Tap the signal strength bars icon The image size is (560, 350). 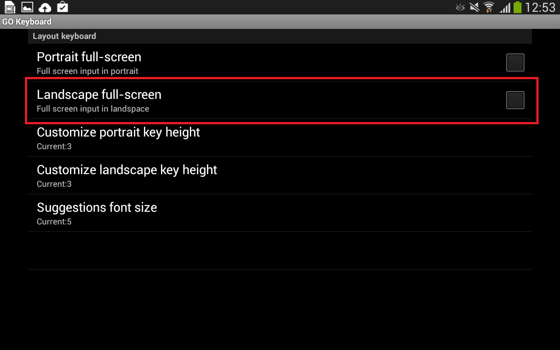[505, 7]
